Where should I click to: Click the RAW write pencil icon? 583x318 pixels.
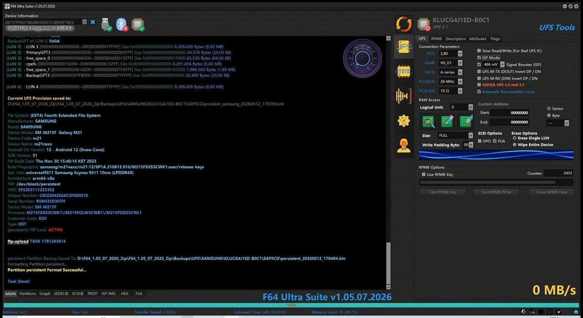(447, 121)
